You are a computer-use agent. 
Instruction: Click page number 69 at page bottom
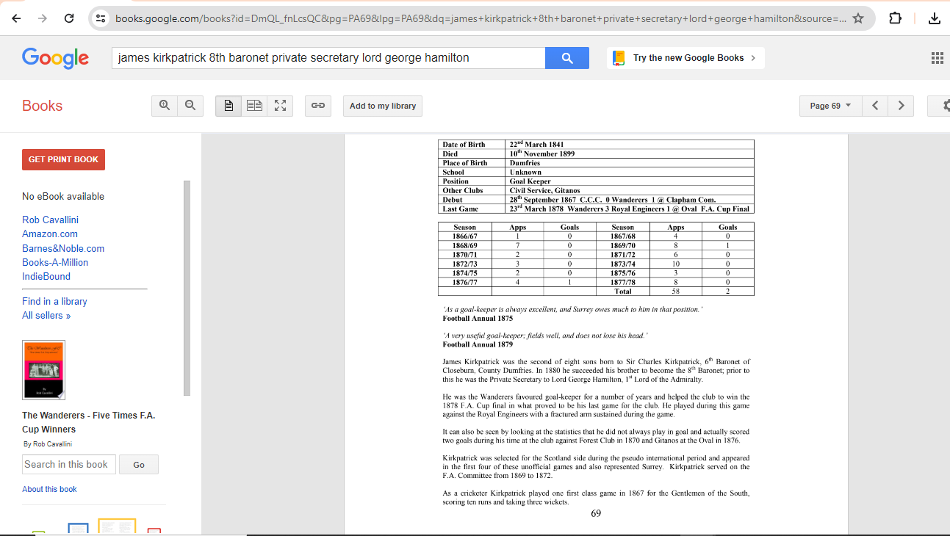596,513
